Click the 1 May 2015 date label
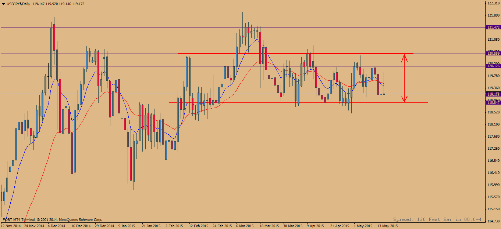Image resolution: width=501 pixels, height=229 pixels. tap(363, 226)
